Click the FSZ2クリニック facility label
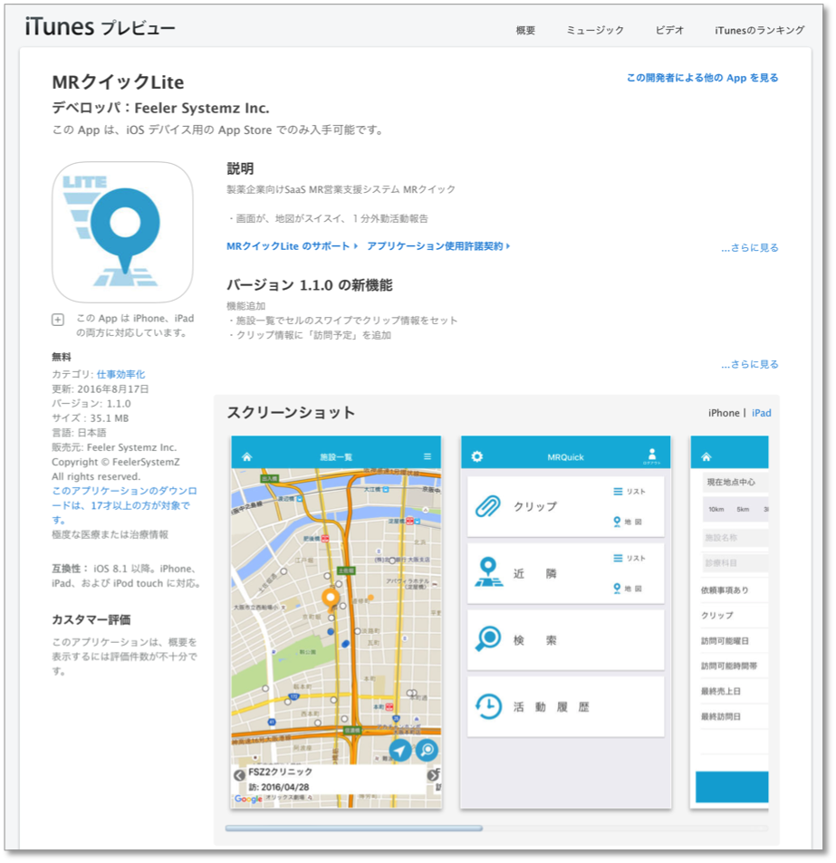Image resolution: width=836 pixels, height=863 pixels. (280, 772)
